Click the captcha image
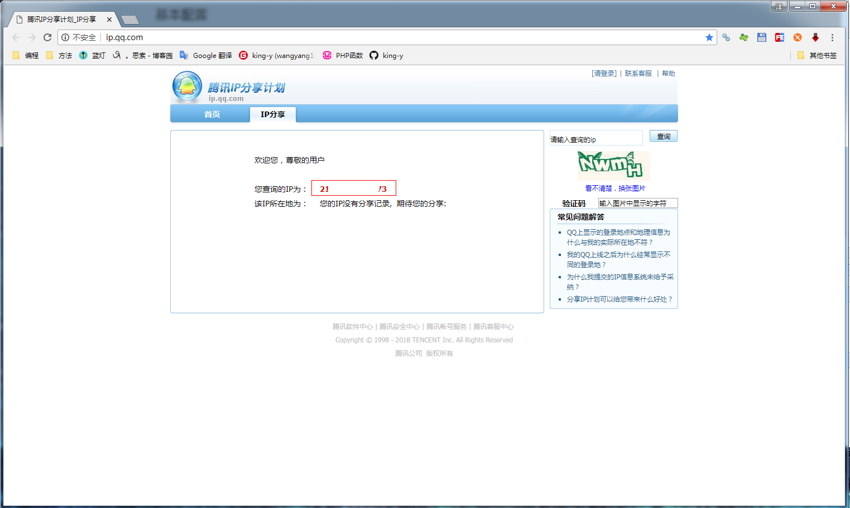Viewport: 850px width, 508px height. [614, 165]
